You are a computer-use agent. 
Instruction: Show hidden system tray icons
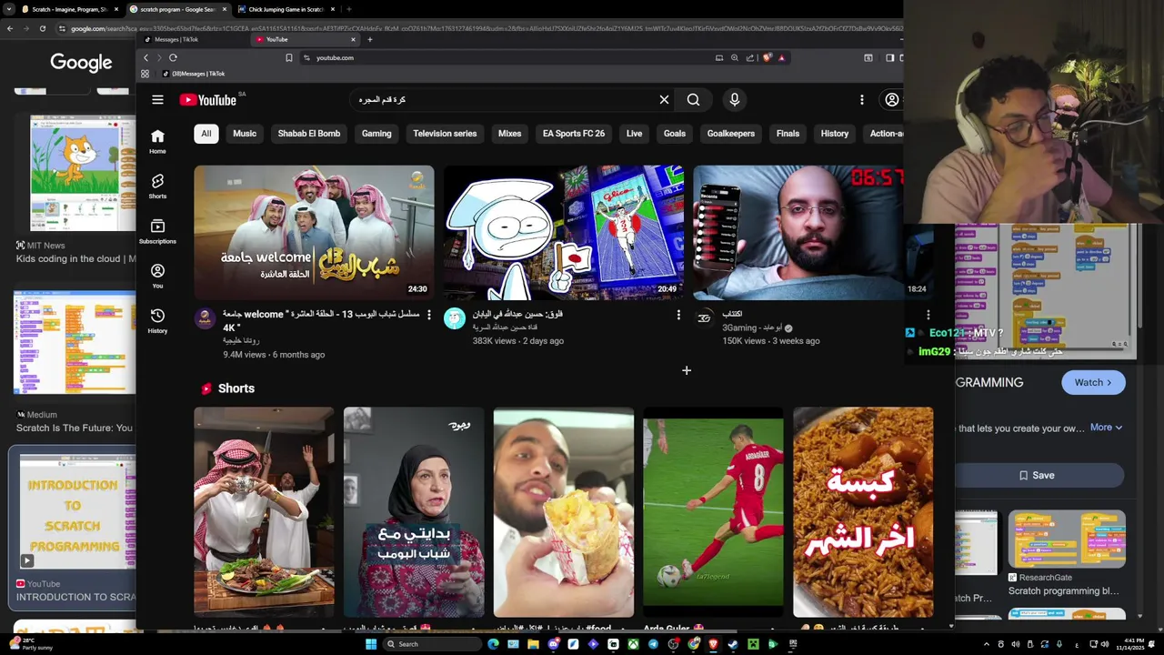click(987, 644)
